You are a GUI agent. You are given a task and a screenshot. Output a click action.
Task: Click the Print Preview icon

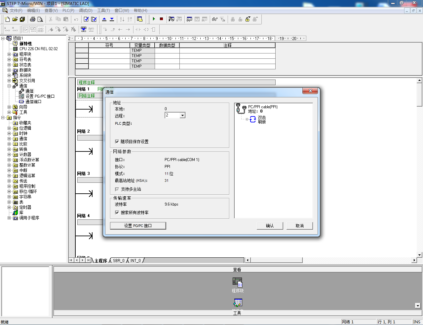click(40, 19)
